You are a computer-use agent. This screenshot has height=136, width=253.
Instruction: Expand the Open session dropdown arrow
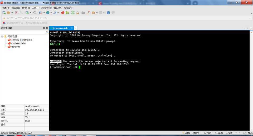point(12,13)
